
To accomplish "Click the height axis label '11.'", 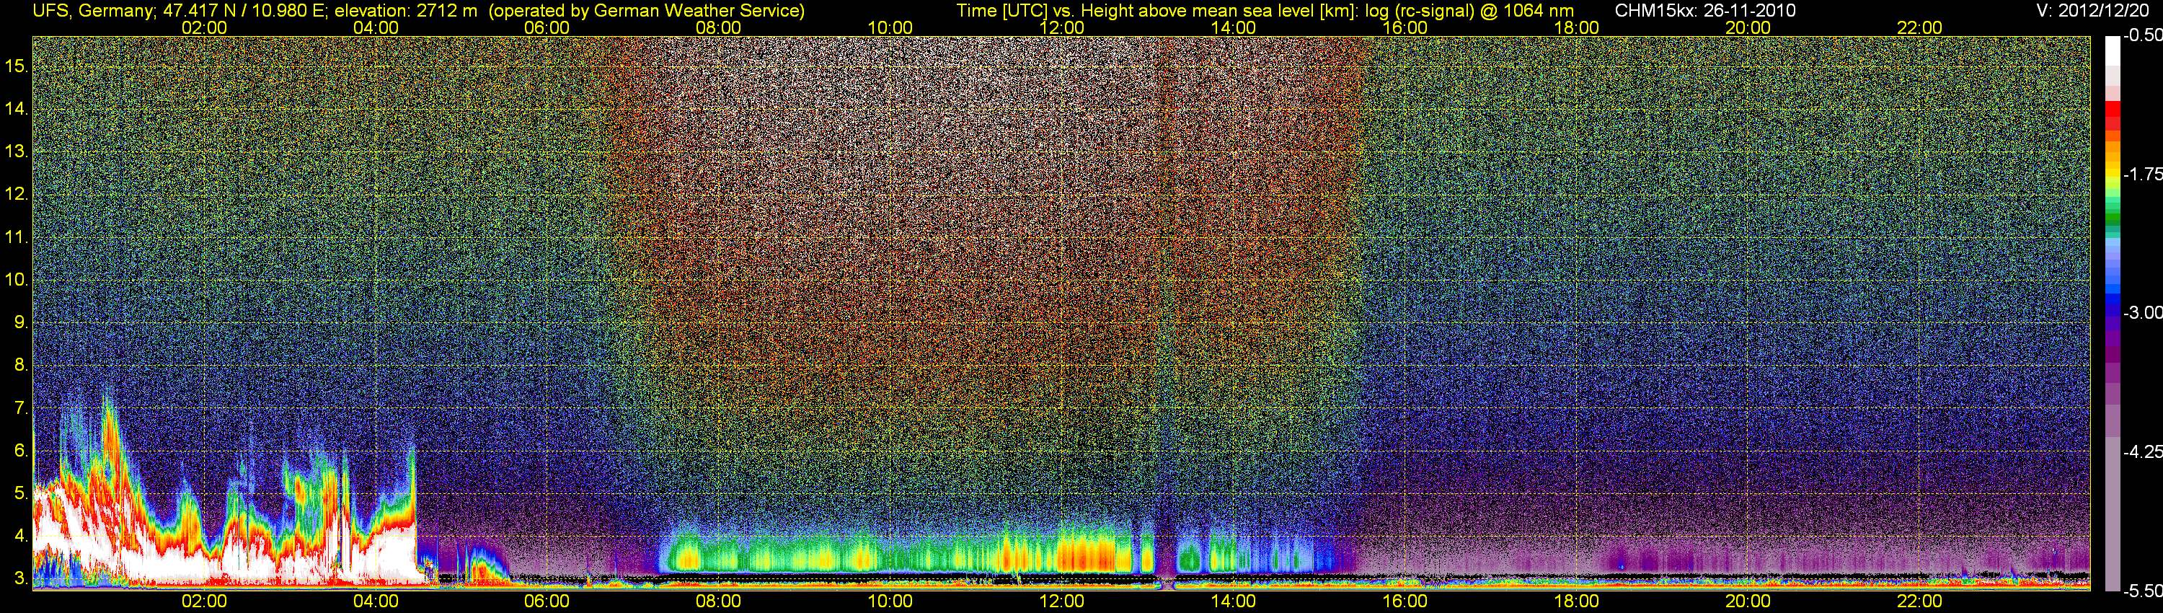I will pyautogui.click(x=17, y=237).
